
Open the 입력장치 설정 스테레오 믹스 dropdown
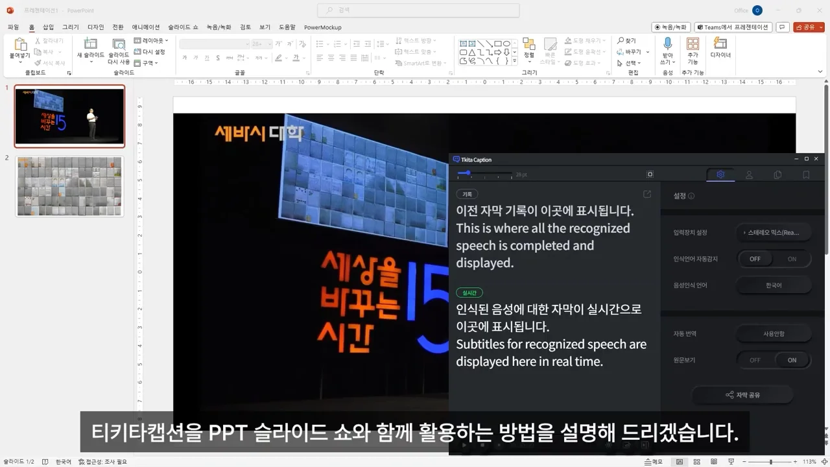[x=774, y=232]
